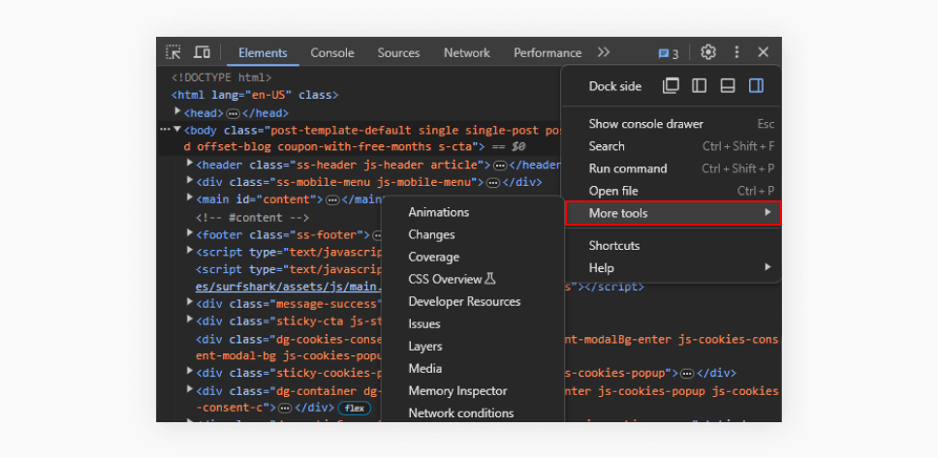This screenshot has height=458, width=938.
Task: Open Changes from More tools
Action: point(473,234)
